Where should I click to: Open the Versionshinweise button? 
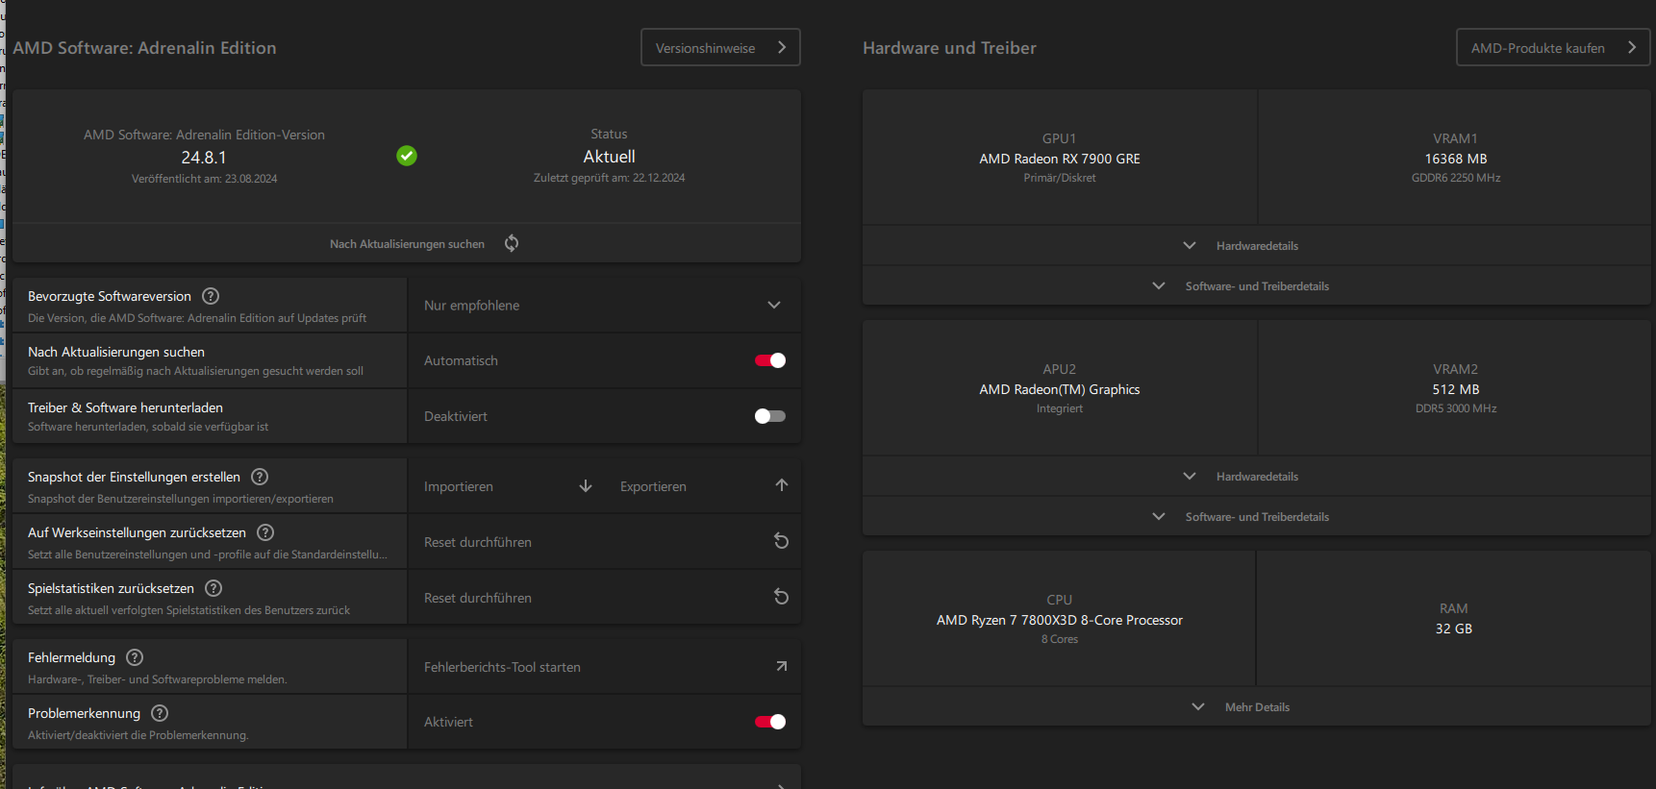720,47
